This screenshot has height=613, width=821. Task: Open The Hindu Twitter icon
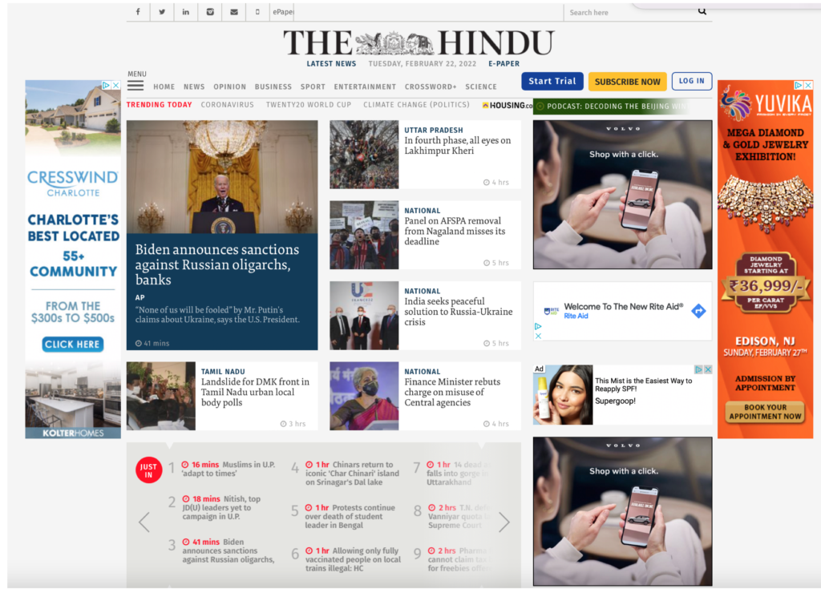click(x=162, y=11)
